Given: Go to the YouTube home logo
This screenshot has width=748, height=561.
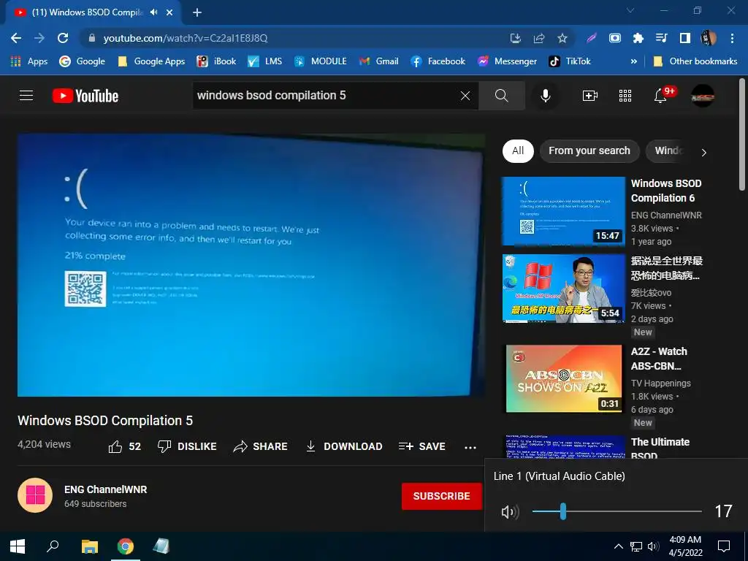Looking at the screenshot, I should click(85, 96).
